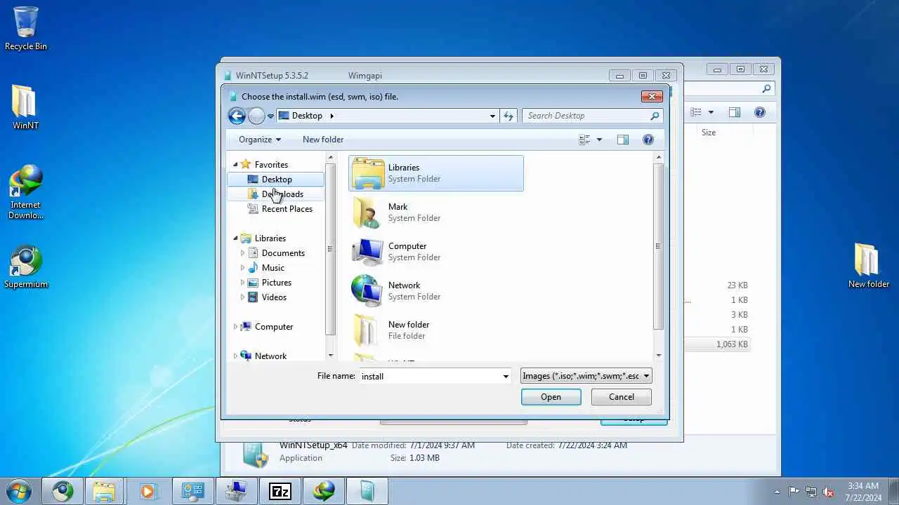Click the muted volume tray icon
This screenshot has width=899, height=505.
click(x=829, y=492)
